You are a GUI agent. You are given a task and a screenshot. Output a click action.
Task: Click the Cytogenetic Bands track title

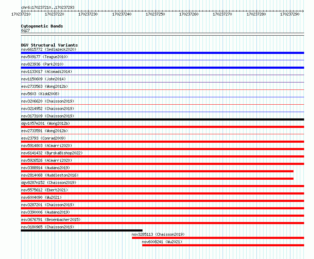click(x=42, y=26)
